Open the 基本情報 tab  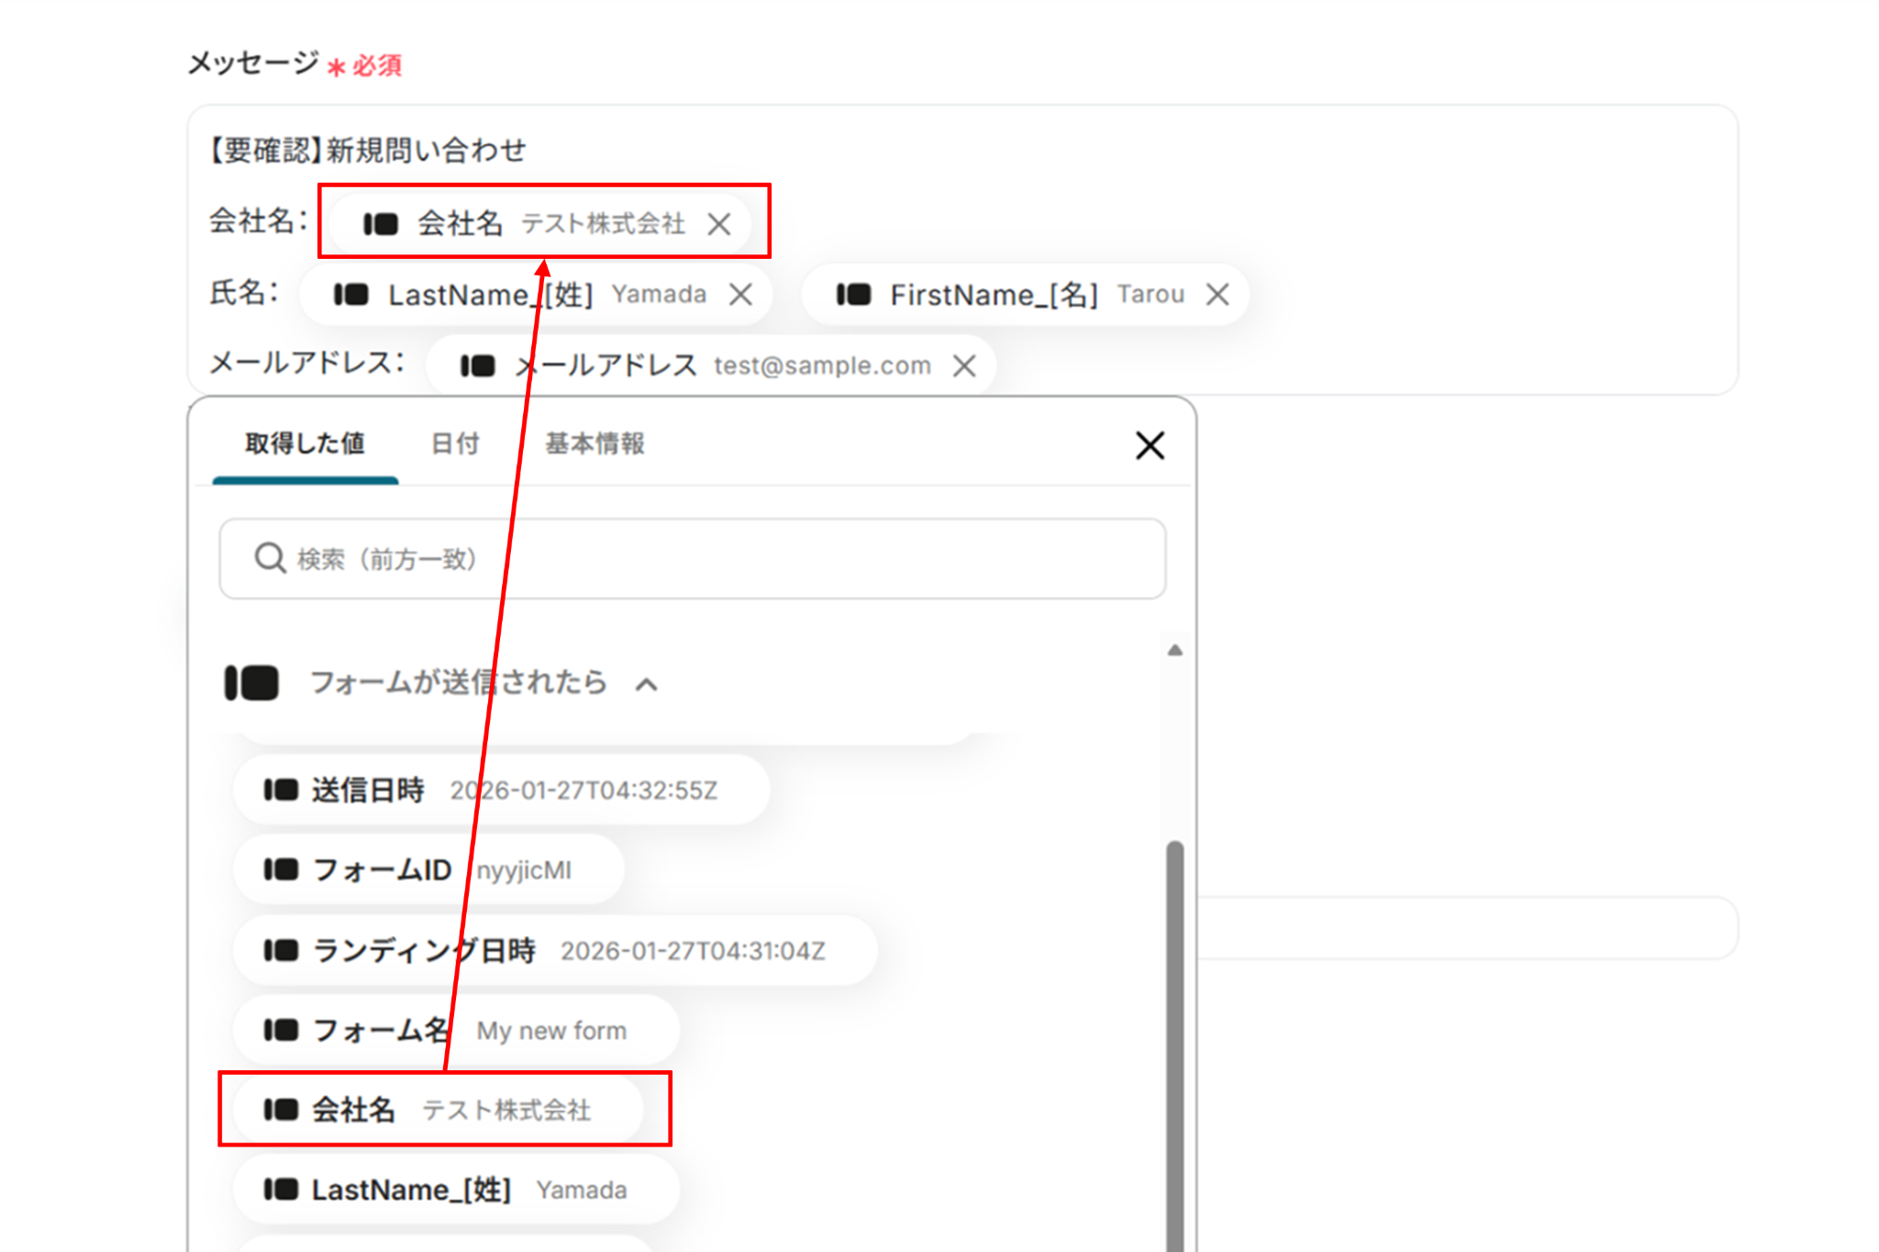595,444
